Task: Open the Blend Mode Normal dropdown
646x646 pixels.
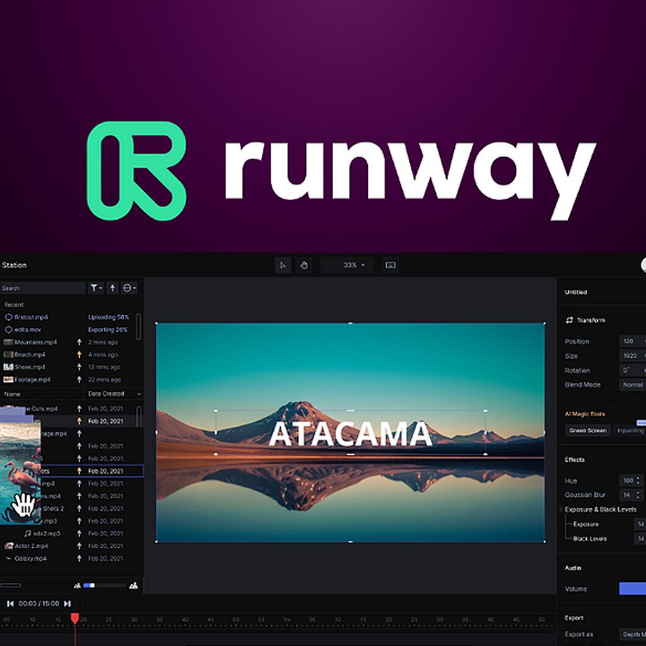Action: [632, 384]
